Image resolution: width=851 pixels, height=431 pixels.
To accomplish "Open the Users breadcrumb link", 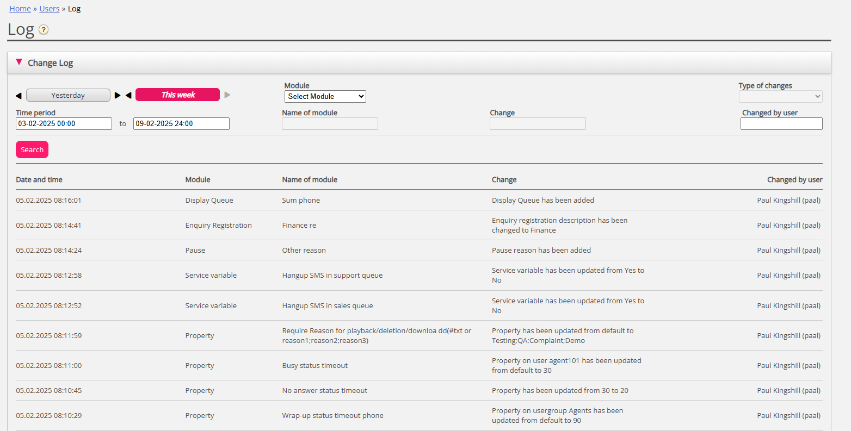I will click(50, 9).
